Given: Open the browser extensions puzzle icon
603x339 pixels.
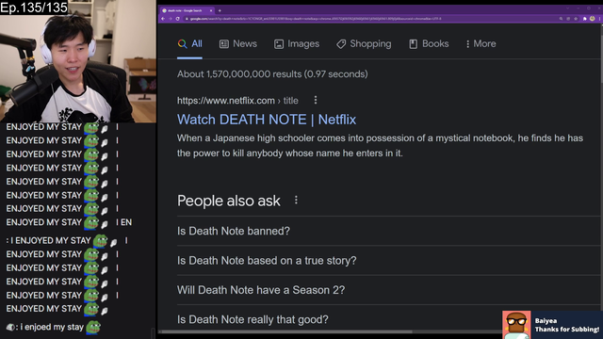Looking at the screenshot, I should tap(585, 19).
